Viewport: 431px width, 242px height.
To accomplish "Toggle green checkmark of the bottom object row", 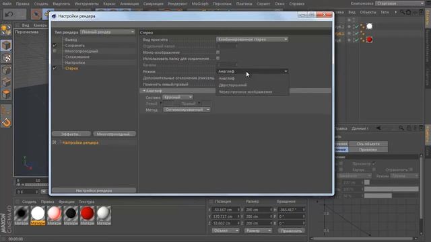I will tap(356, 40).
